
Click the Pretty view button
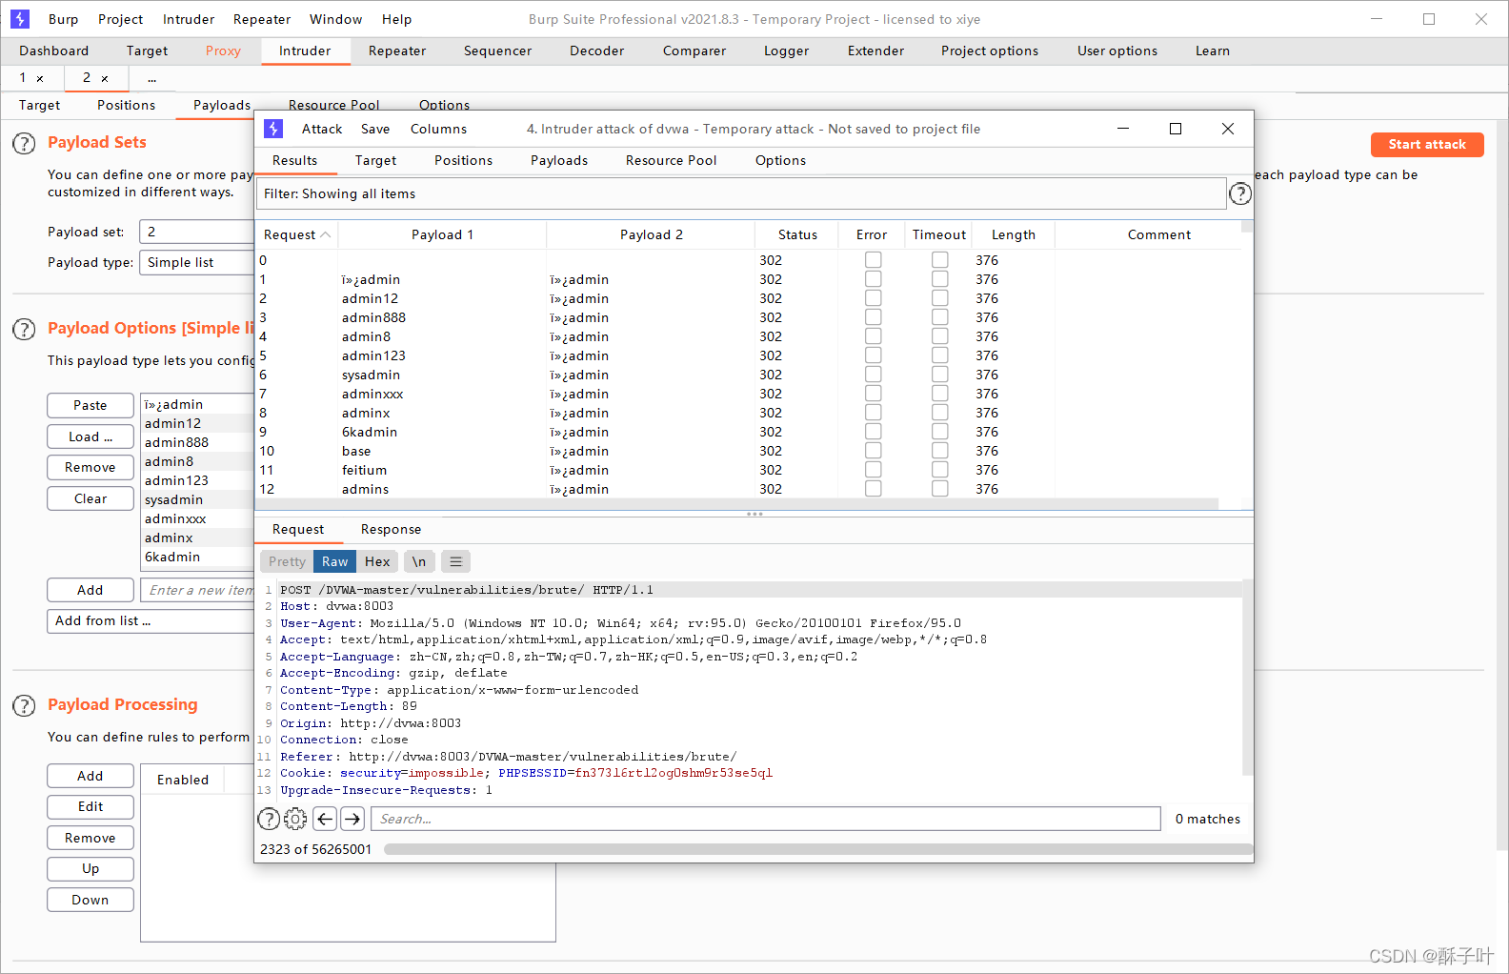tap(287, 561)
